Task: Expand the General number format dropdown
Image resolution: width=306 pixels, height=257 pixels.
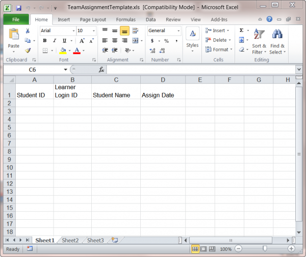Action: click(178, 31)
